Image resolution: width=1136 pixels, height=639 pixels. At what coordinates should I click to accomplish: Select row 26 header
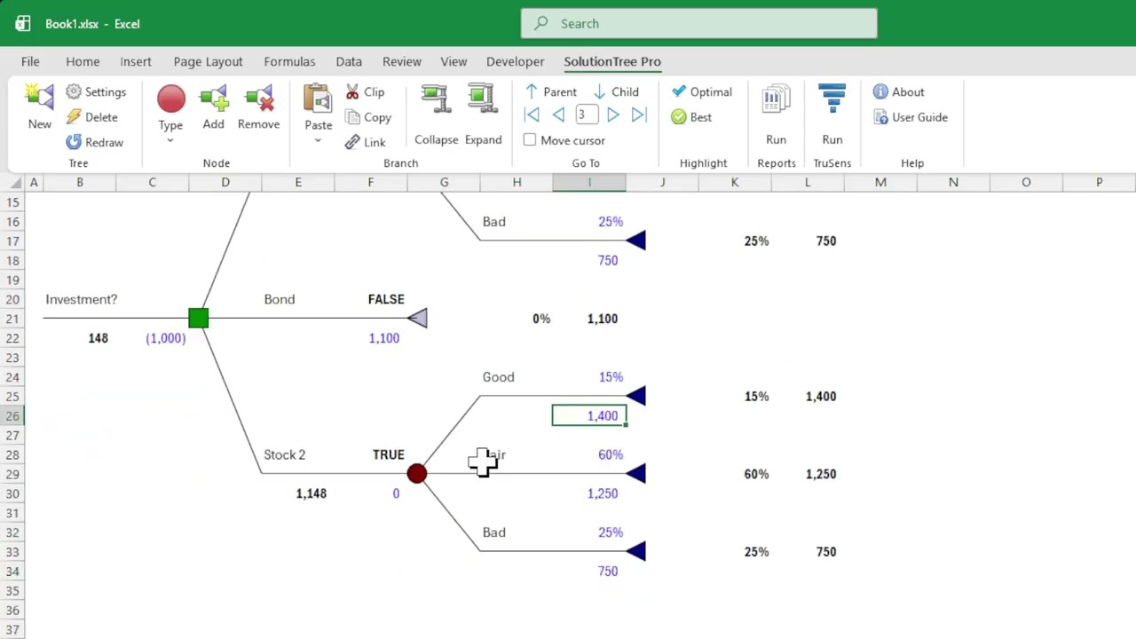tap(12, 415)
